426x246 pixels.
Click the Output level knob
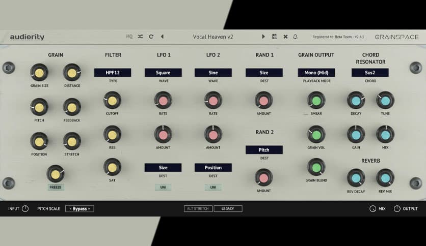(397, 208)
